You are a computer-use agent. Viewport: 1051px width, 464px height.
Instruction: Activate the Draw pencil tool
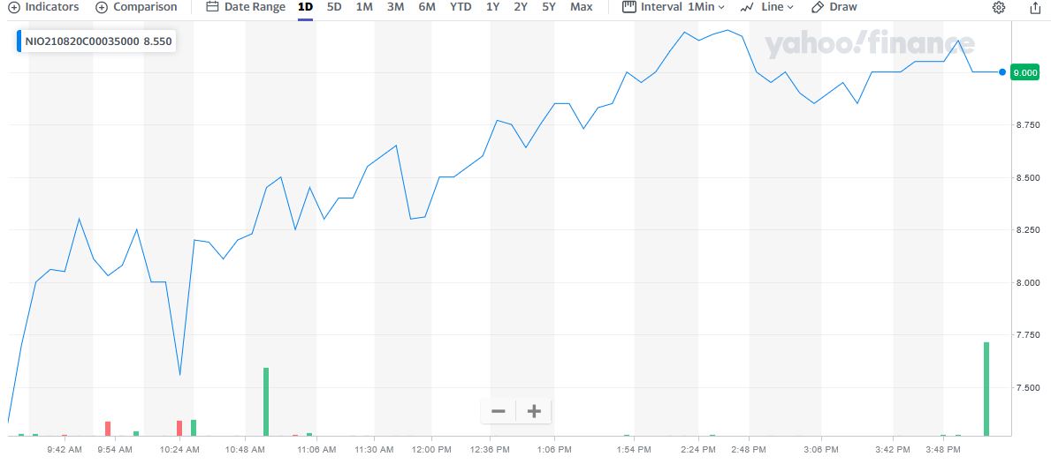834,7
